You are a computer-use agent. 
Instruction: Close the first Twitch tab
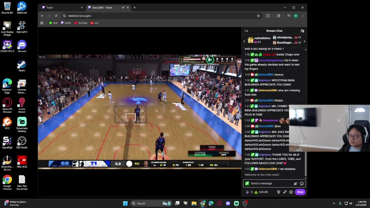tap(82, 8)
